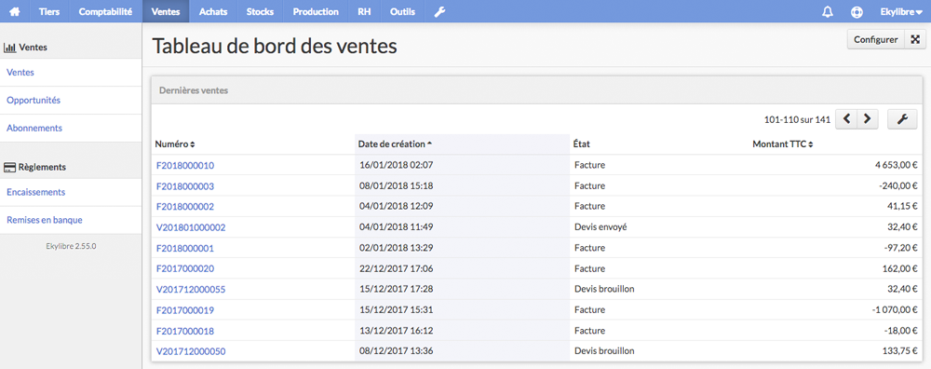The height and width of the screenshot is (369, 931).
Task: Open Ventes link in sidebar
Action: [20, 73]
